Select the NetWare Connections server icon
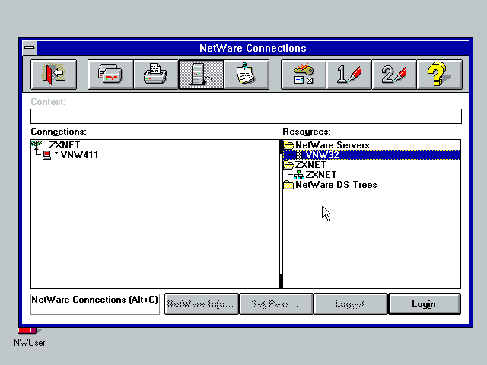Image resolution: width=487 pixels, height=365 pixels. [x=201, y=75]
